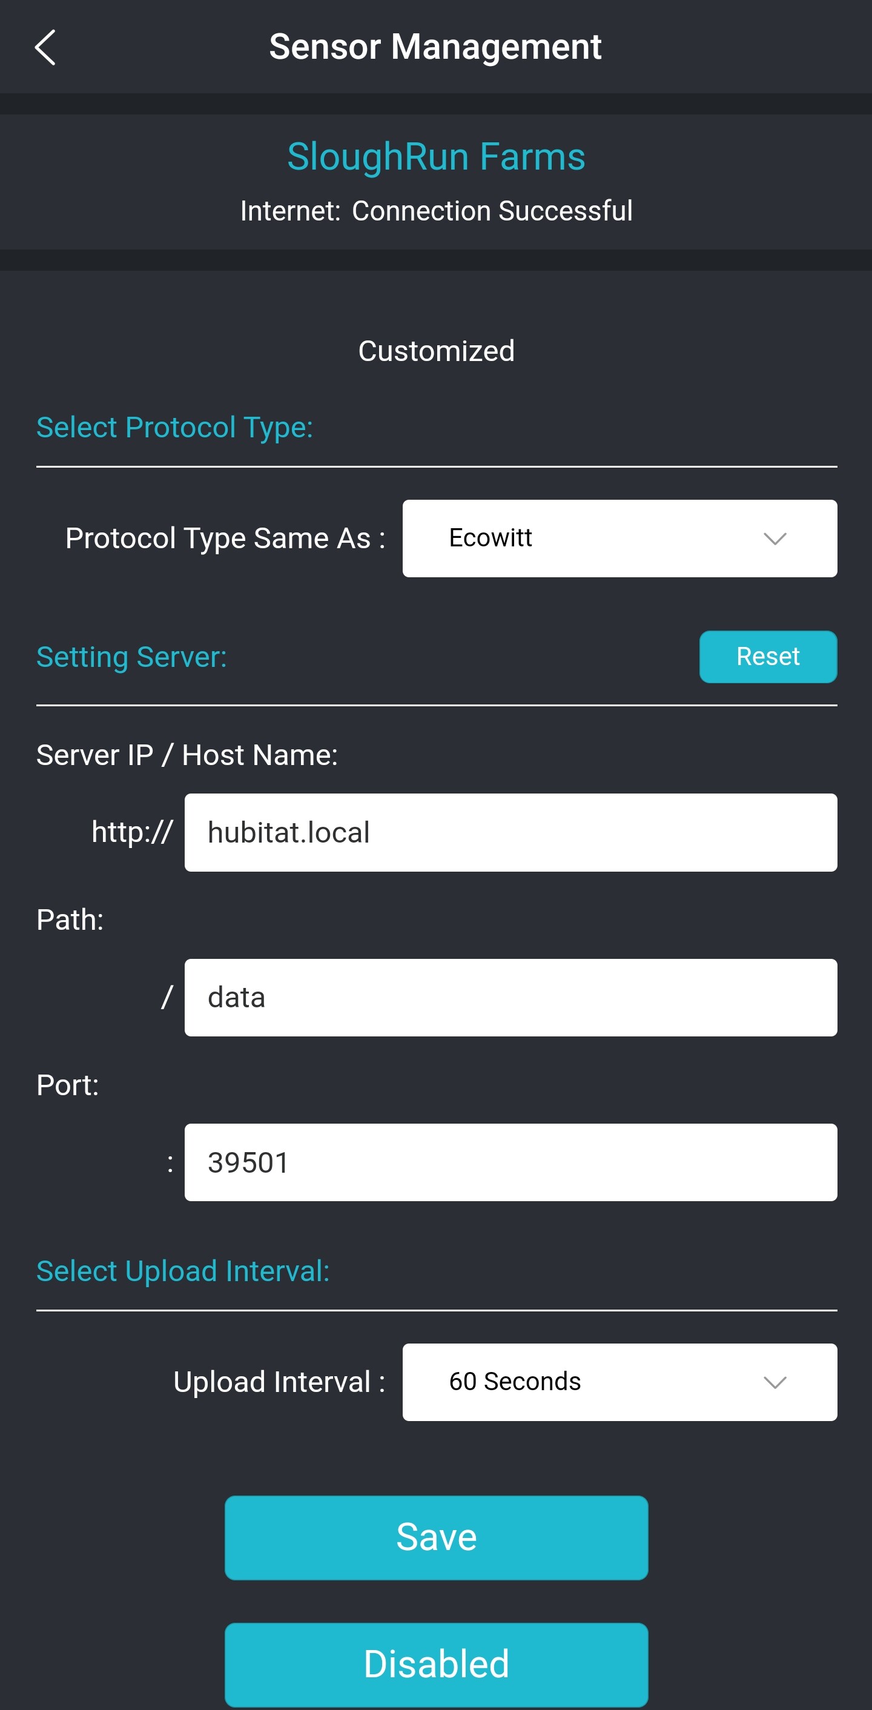Select the Port field showing 39501
The height and width of the screenshot is (1710, 872).
[x=510, y=1162]
